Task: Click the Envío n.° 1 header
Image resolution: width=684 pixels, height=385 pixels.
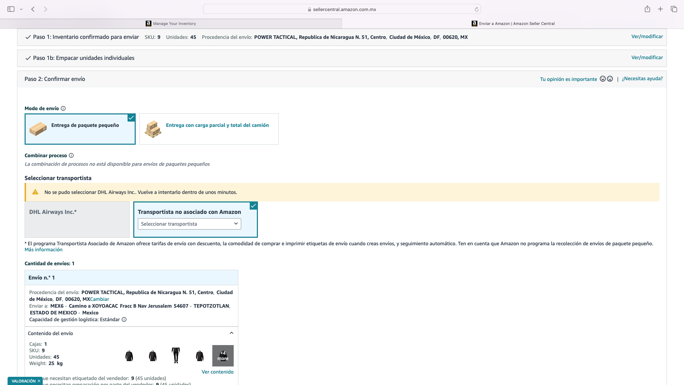Action: (131, 277)
